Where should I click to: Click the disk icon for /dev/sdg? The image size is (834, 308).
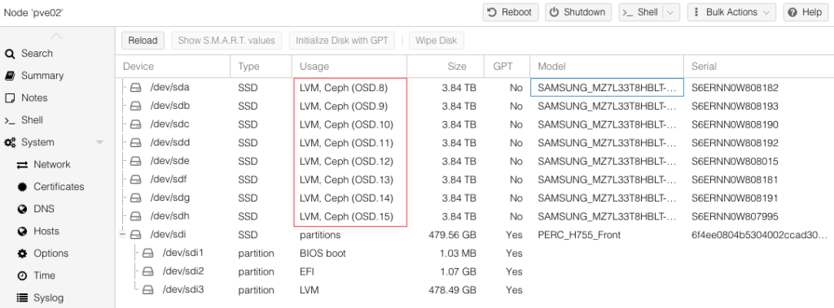(136, 198)
